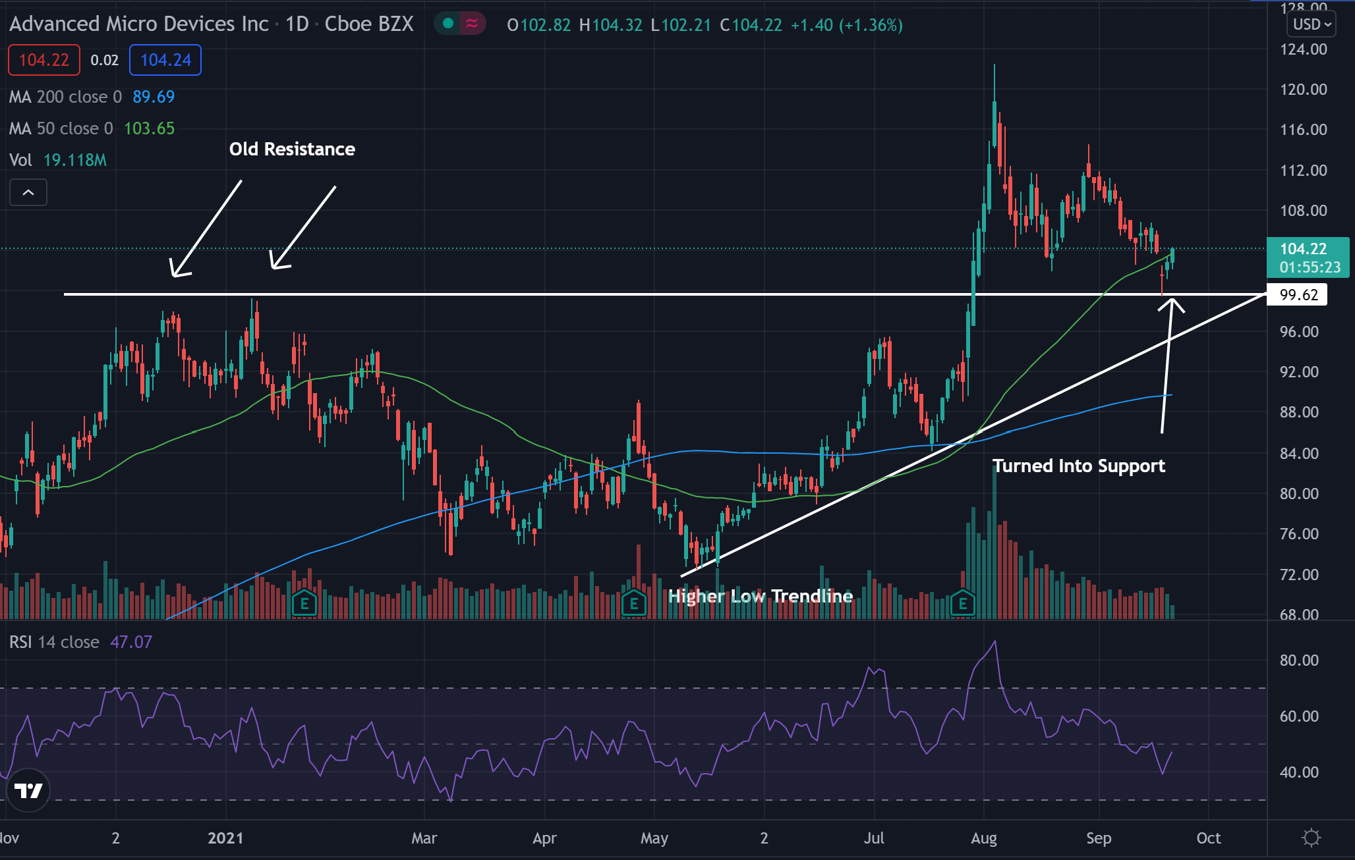1355x860 pixels.
Task: Click the red sell price 104.22 button
Action: click(x=44, y=60)
